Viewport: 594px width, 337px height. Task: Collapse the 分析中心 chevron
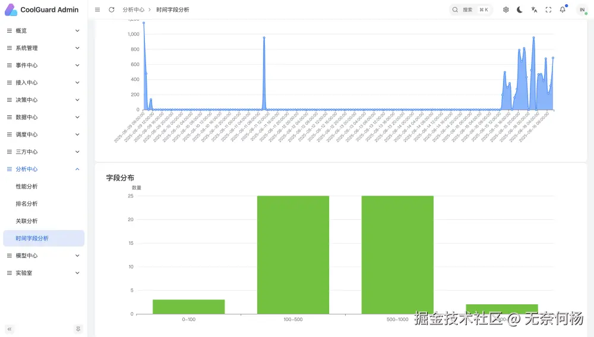click(77, 169)
